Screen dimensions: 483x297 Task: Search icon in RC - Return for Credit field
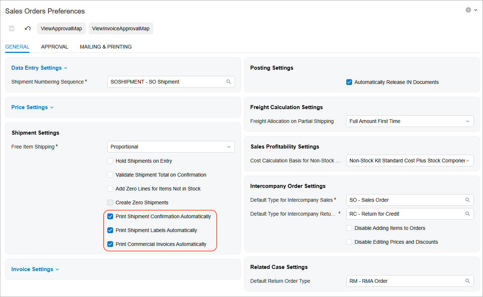click(x=468, y=214)
